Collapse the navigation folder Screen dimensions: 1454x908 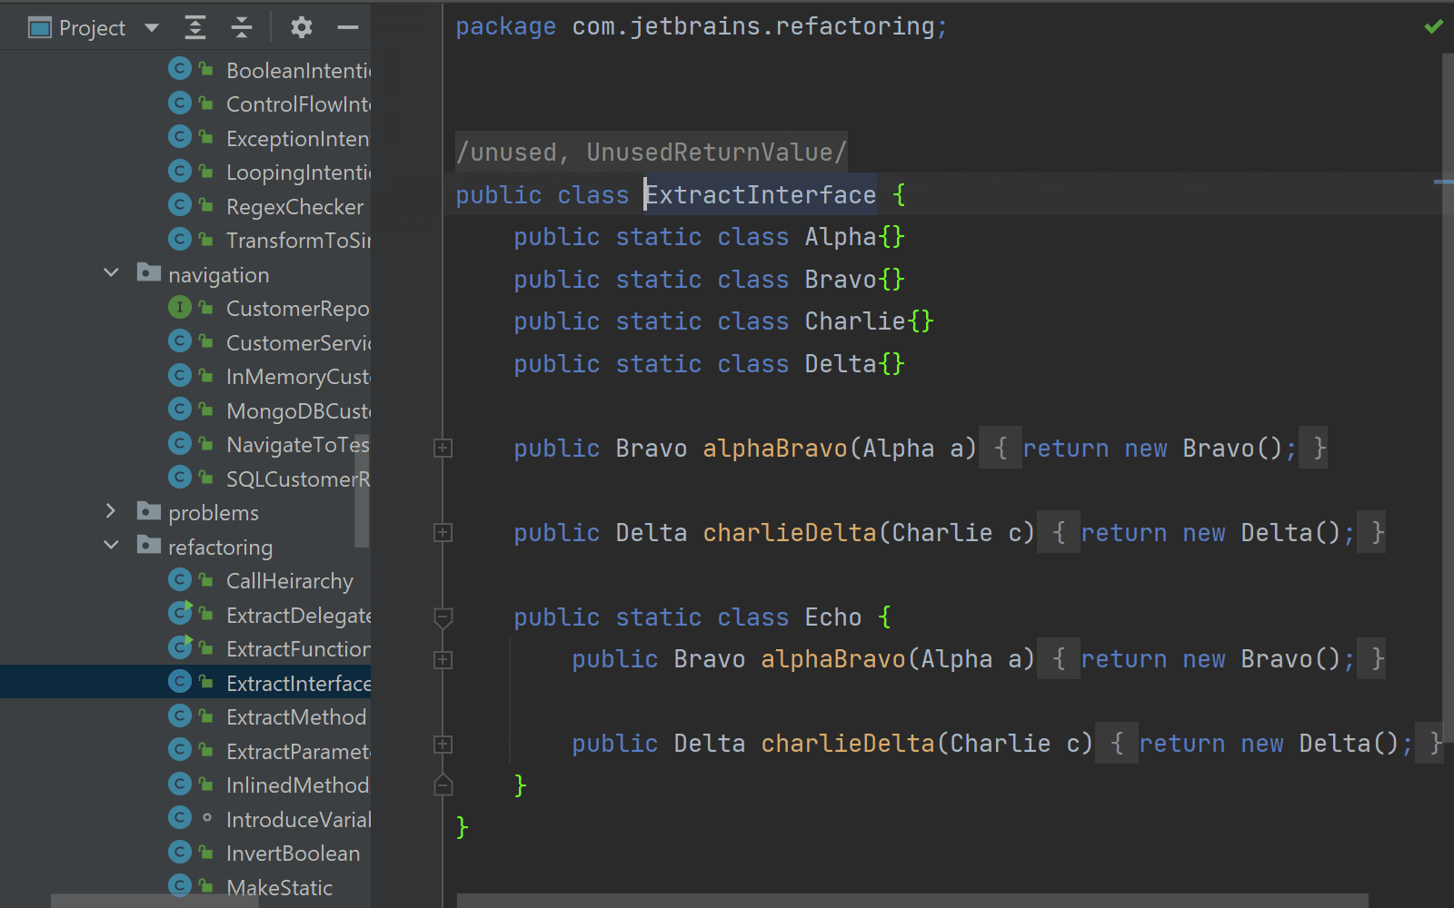(111, 273)
